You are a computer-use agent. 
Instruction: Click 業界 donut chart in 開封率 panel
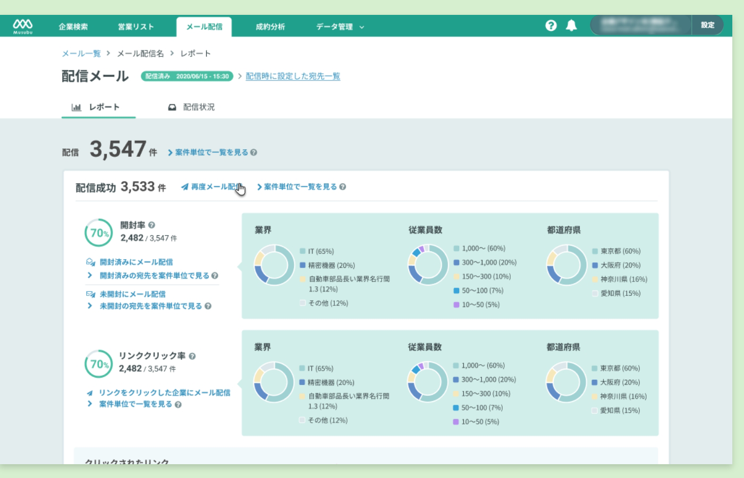point(274,264)
